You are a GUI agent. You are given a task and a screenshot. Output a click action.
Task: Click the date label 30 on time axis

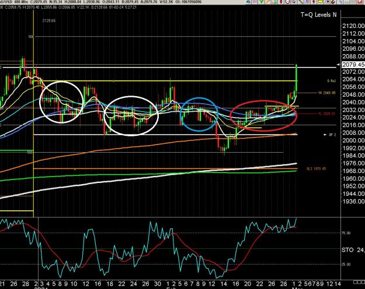158,284
